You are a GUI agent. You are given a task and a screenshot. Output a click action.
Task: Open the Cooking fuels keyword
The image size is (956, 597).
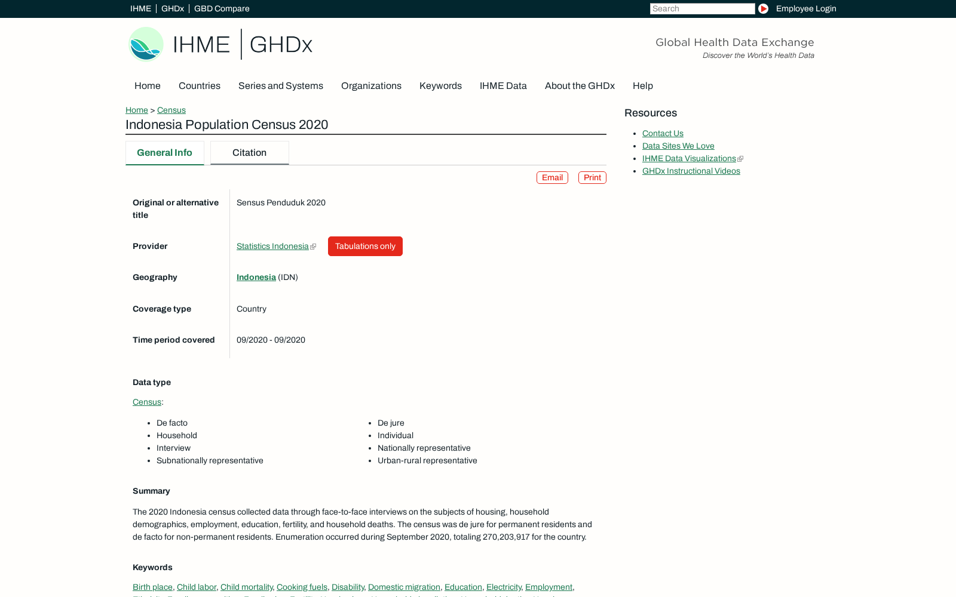(302, 587)
